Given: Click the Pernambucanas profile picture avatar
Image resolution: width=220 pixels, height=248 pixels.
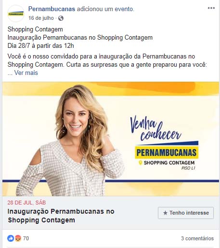Looking at the screenshot, I should pos(15,14).
